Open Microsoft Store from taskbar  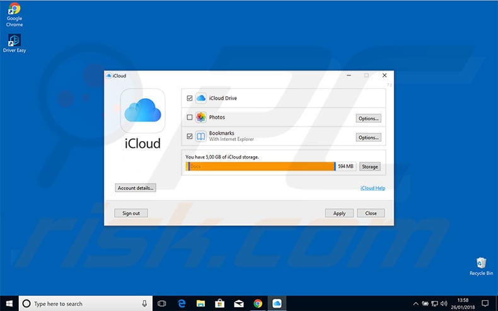pos(219,303)
